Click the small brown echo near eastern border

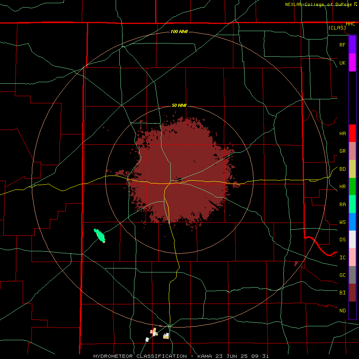(296, 264)
